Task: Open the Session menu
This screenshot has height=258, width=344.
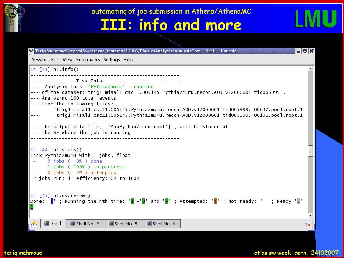Action: coord(39,60)
